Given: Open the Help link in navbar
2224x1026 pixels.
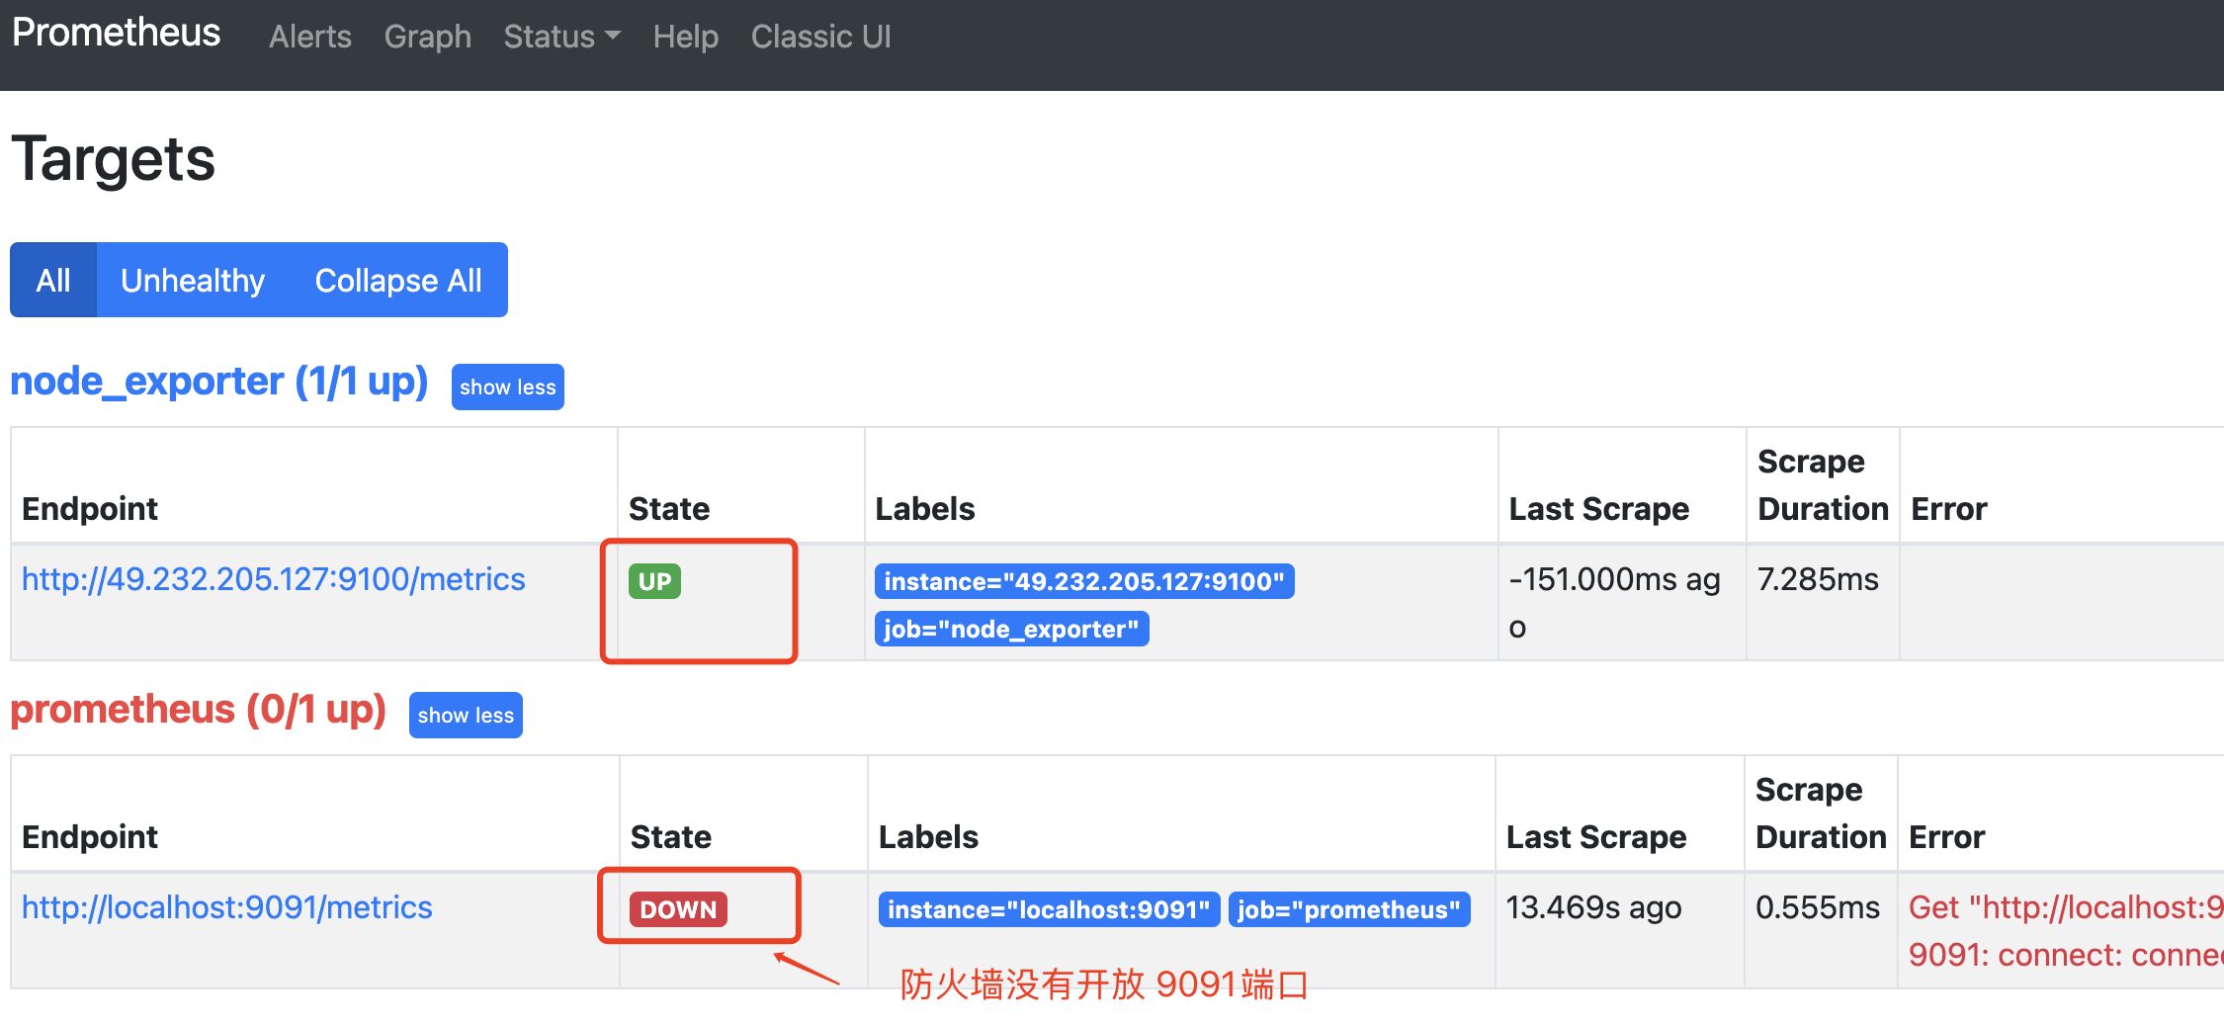Looking at the screenshot, I should [685, 37].
